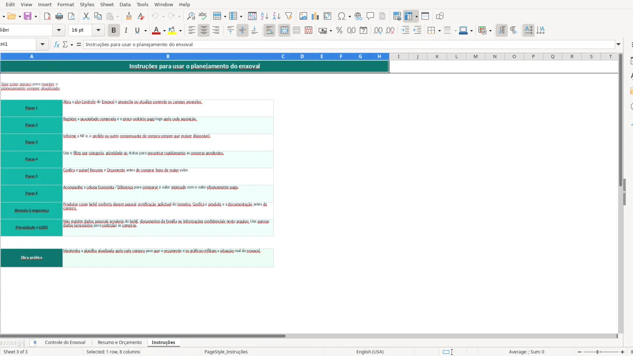Toggle Merge and Center Cells
633x356 pixels.
coord(284,31)
